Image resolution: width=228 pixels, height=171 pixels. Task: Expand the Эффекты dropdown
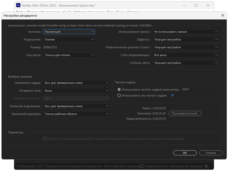(185, 39)
